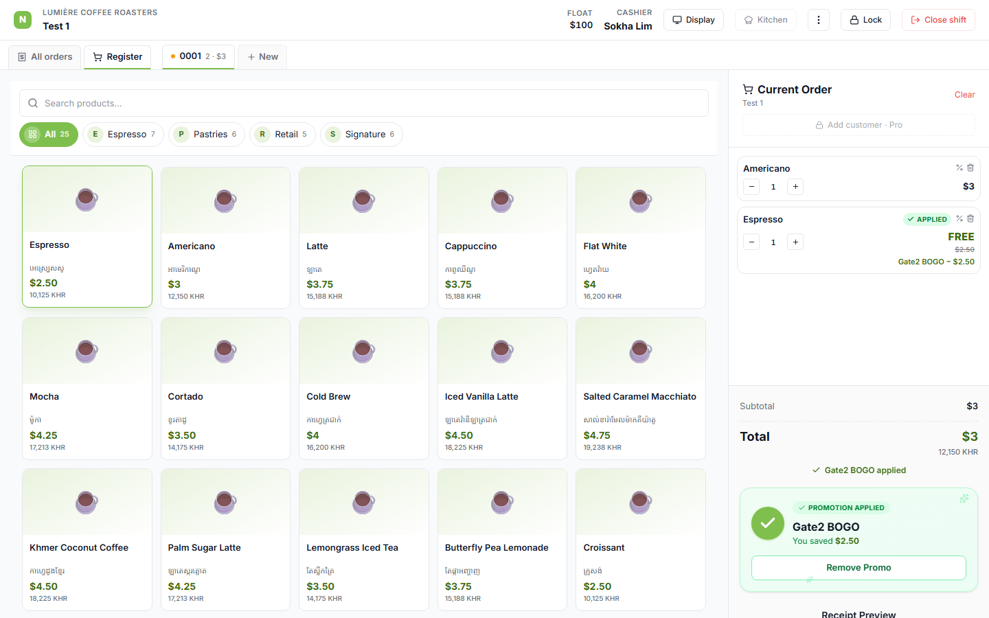Focus the Search products field
The width and height of the screenshot is (989, 618).
pos(364,103)
